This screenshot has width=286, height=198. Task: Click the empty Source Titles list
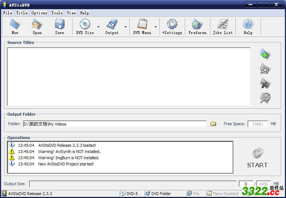(129, 76)
